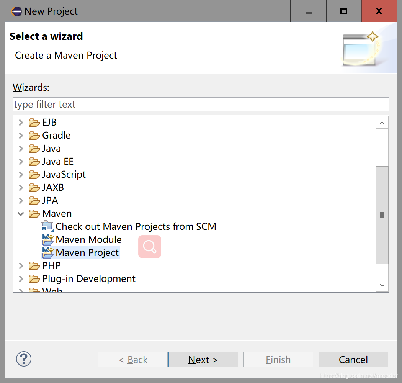402x383 pixels.
Task: Expand the EJB category
Action: 21,123
